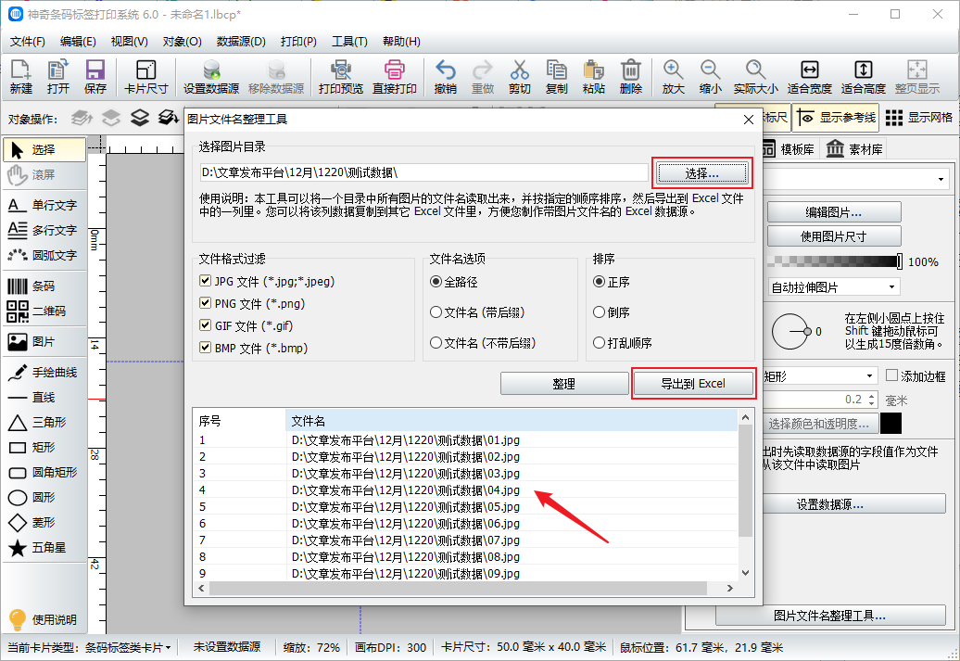
Task: Select the row ending 04.jpg
Action: 464,490
